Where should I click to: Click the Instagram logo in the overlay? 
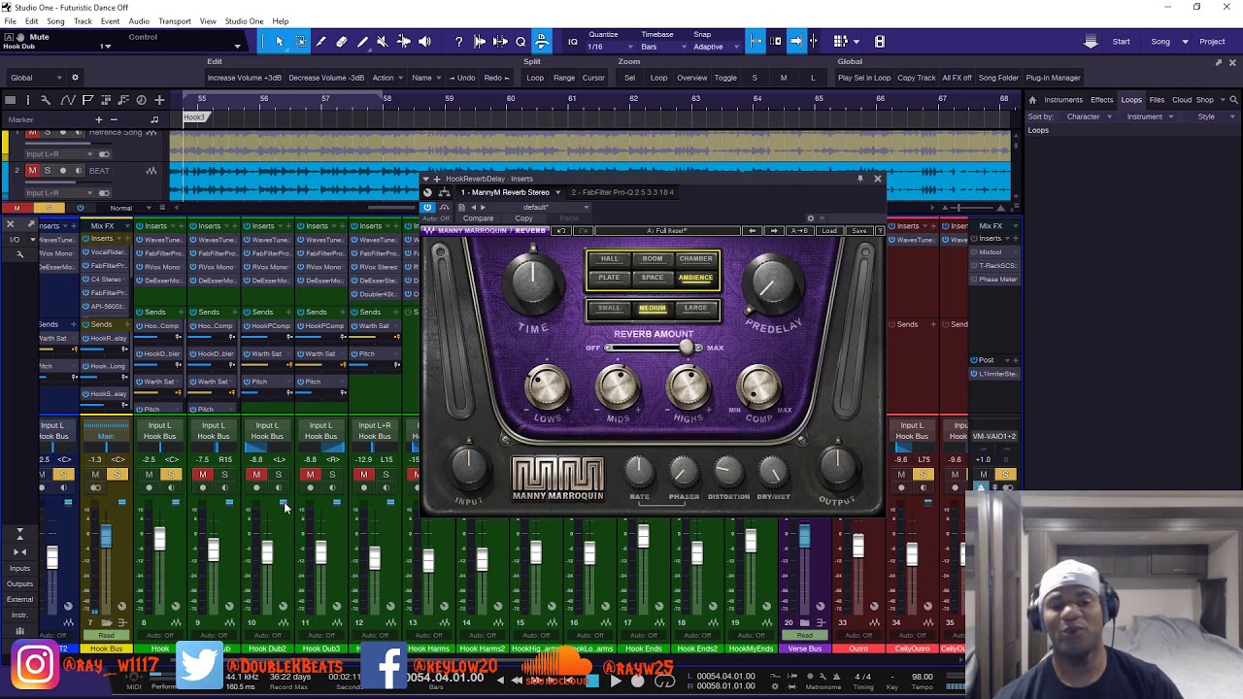pyautogui.click(x=35, y=666)
